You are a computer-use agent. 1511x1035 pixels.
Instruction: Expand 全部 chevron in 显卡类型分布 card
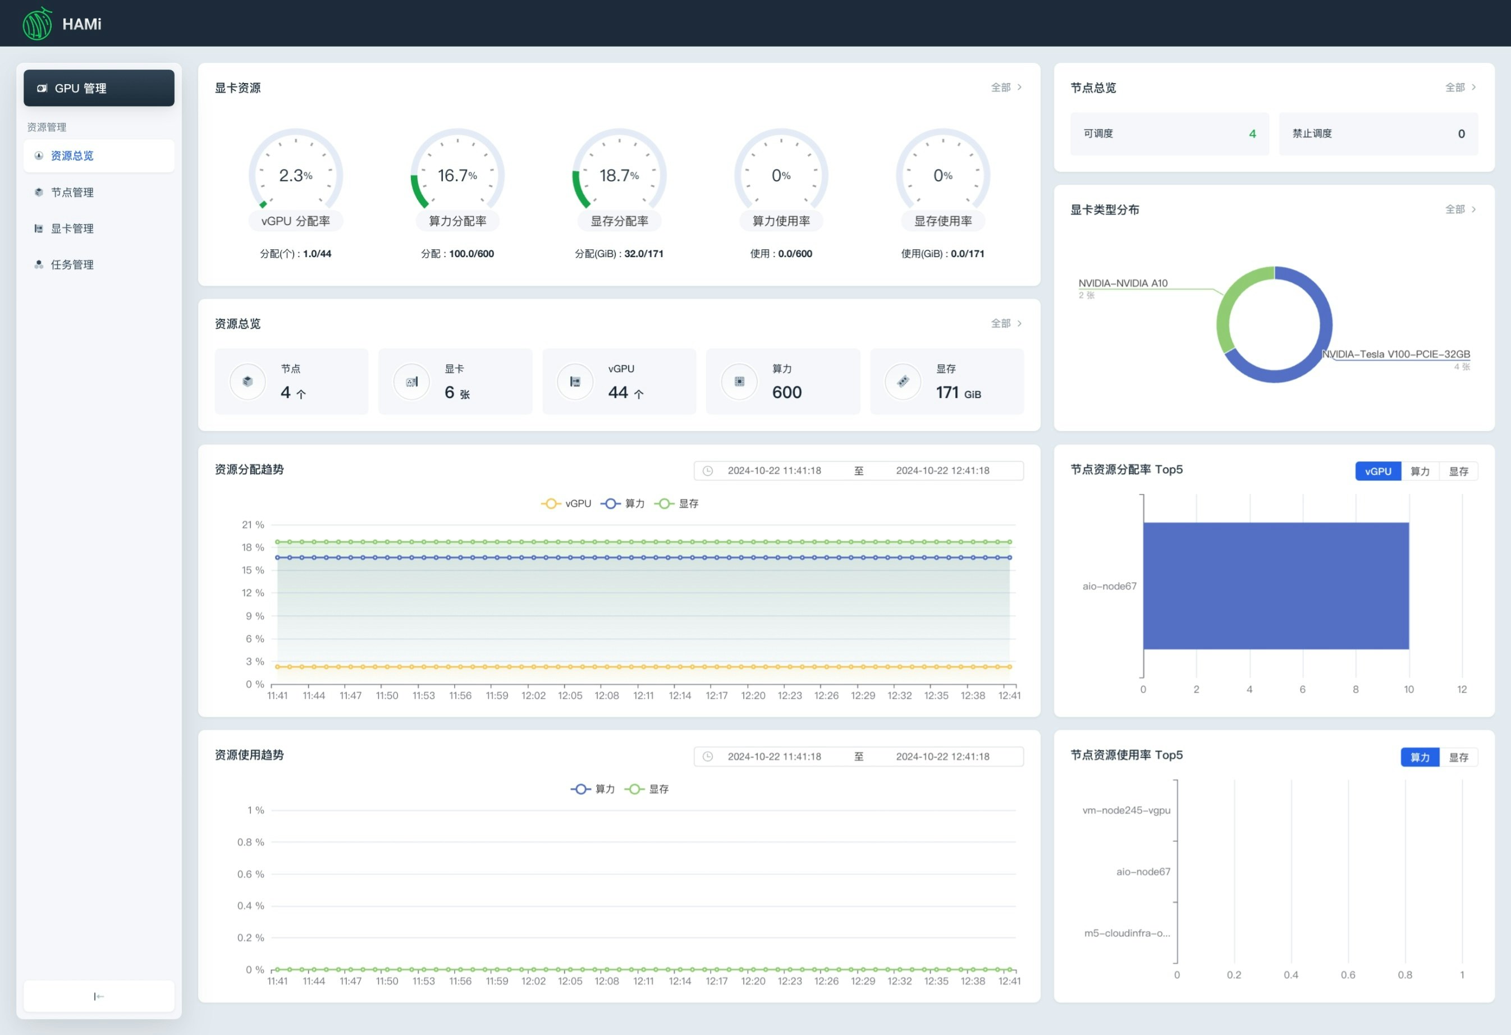tap(1473, 209)
